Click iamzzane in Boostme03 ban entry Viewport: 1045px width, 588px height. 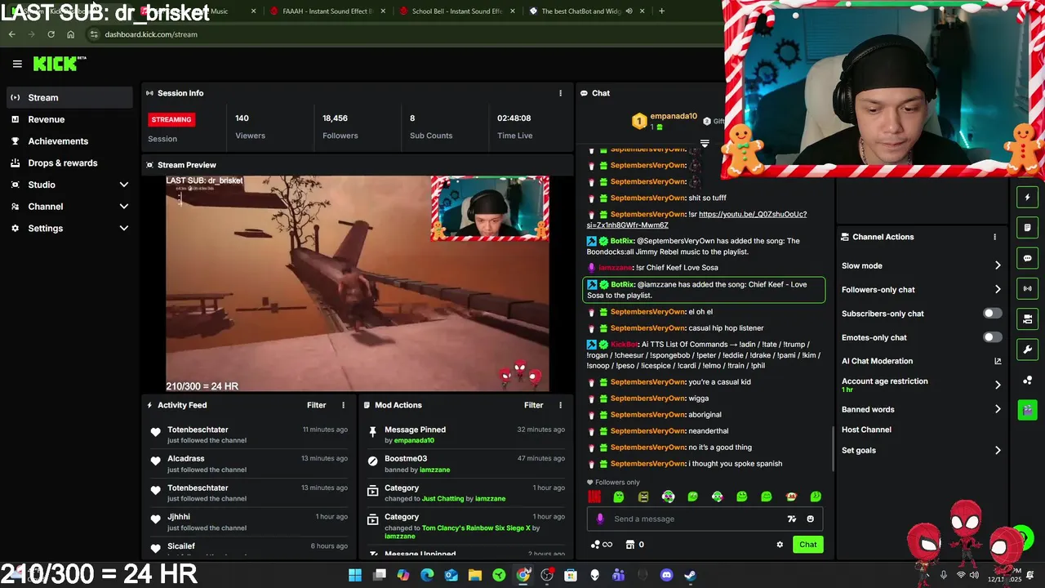(x=434, y=470)
